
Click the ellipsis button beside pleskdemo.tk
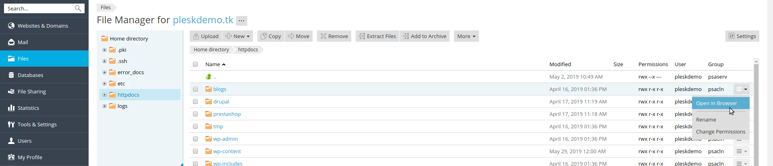coord(242,20)
